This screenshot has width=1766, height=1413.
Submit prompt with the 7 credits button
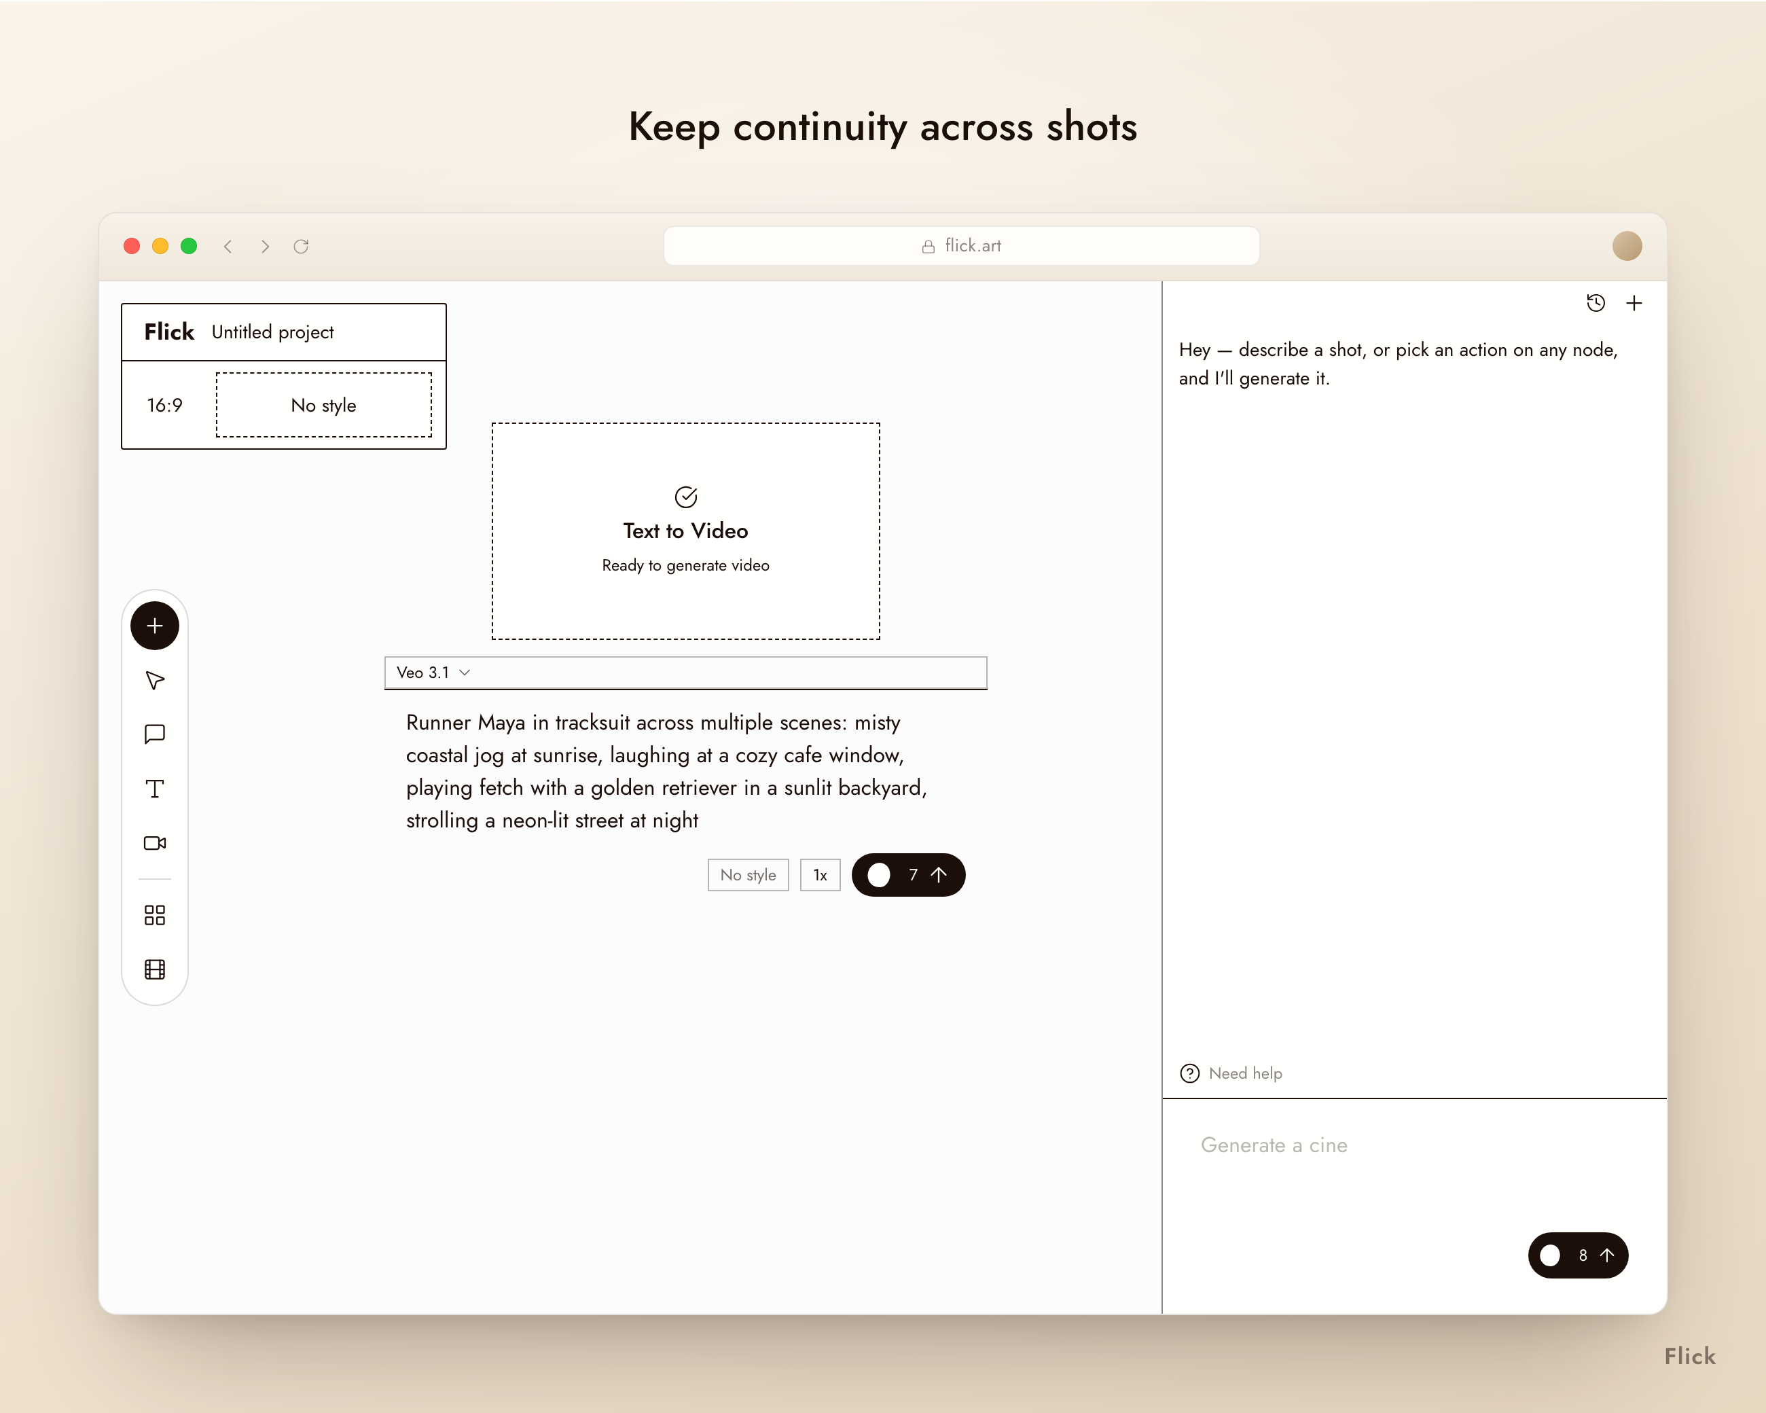(x=908, y=875)
